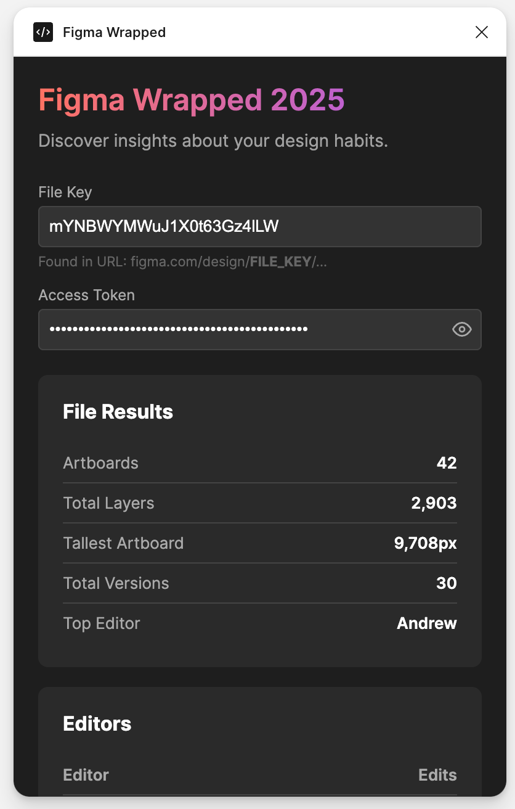515x809 pixels.
Task: Click the Access Token label
Action: click(x=86, y=295)
